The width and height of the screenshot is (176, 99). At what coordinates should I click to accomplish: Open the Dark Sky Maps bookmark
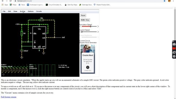(71, 5)
